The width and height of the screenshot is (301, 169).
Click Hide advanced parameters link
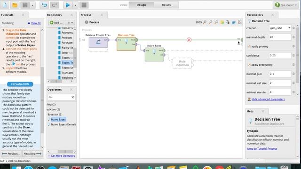point(268,99)
